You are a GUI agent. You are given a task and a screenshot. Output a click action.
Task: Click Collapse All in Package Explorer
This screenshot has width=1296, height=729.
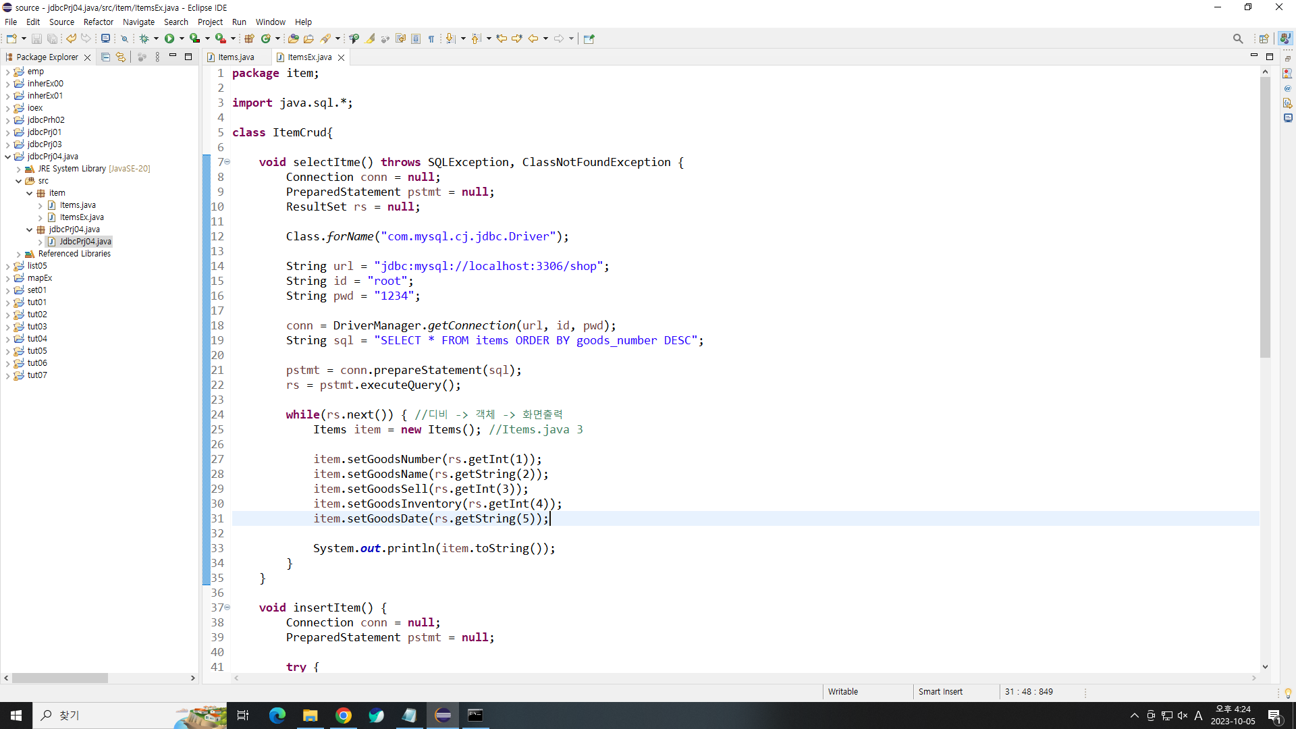pos(105,57)
